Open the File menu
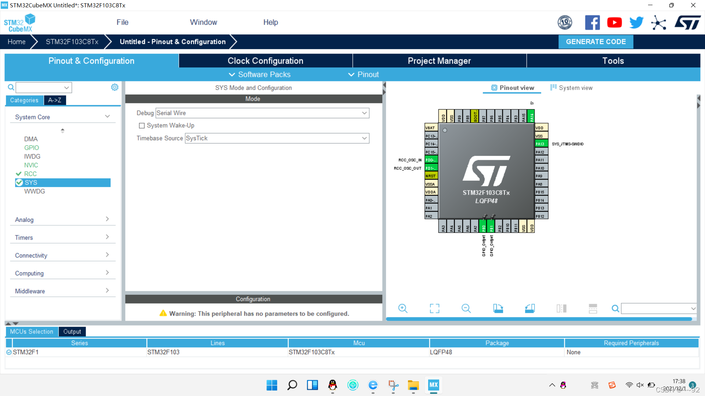 coord(122,22)
